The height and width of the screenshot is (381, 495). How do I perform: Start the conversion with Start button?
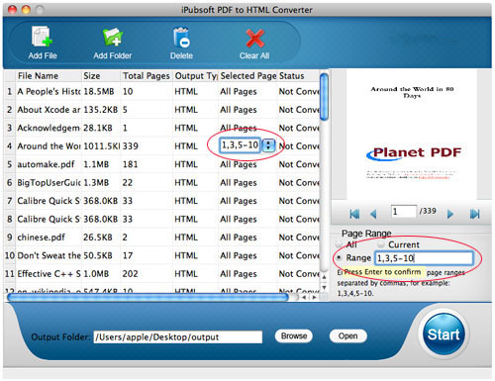tap(444, 334)
